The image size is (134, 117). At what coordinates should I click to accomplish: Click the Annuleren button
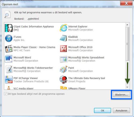pos(121,111)
